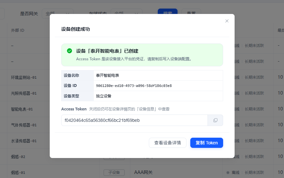Click 长期未活跃 in 烟感-01 row
The width and height of the screenshot is (284, 178).
(254, 173)
